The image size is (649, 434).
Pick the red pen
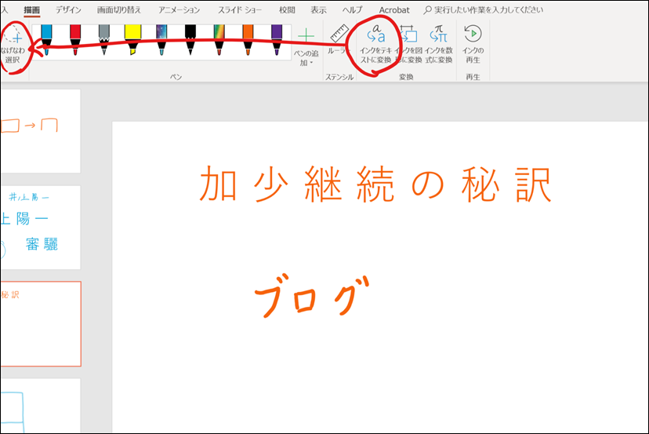point(75,40)
